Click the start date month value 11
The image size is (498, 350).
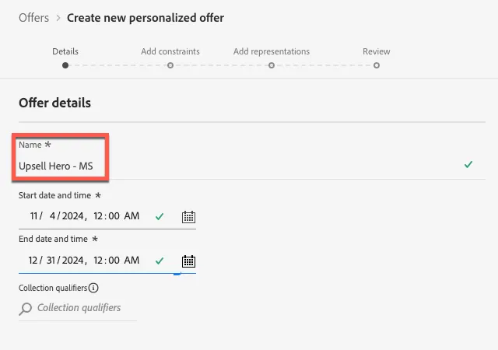[x=33, y=216]
